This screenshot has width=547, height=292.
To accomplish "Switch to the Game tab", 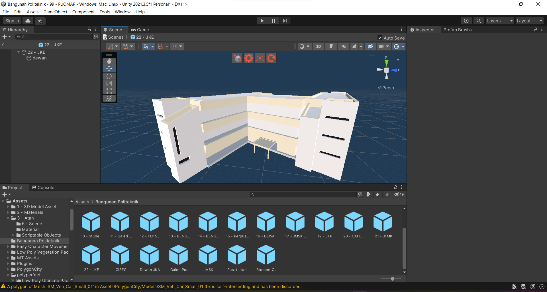I will click(x=140, y=30).
